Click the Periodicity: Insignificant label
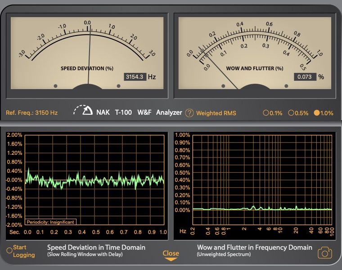The width and height of the screenshot is (342, 270). coord(51,221)
